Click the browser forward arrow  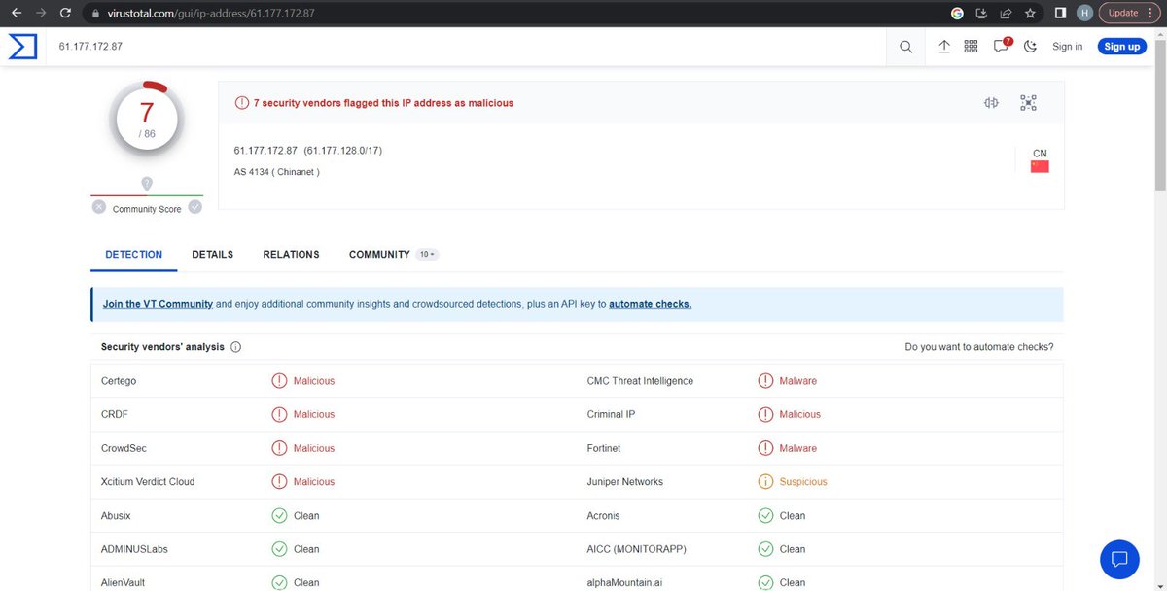click(40, 14)
